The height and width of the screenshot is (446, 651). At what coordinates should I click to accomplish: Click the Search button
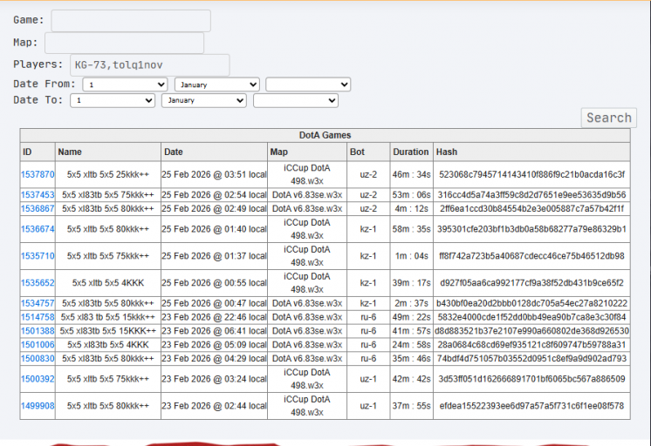pos(608,118)
